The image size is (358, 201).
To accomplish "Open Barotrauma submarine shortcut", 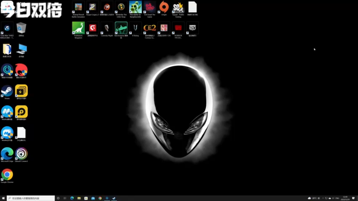I will pos(121,30).
